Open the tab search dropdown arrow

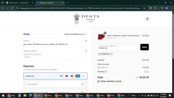click(x=2, y=3)
